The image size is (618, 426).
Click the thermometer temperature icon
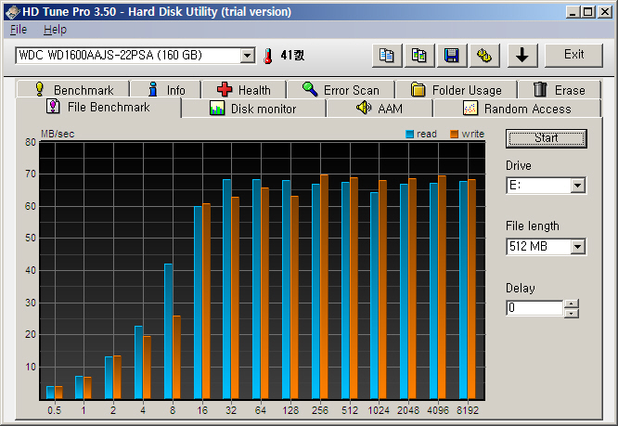268,56
